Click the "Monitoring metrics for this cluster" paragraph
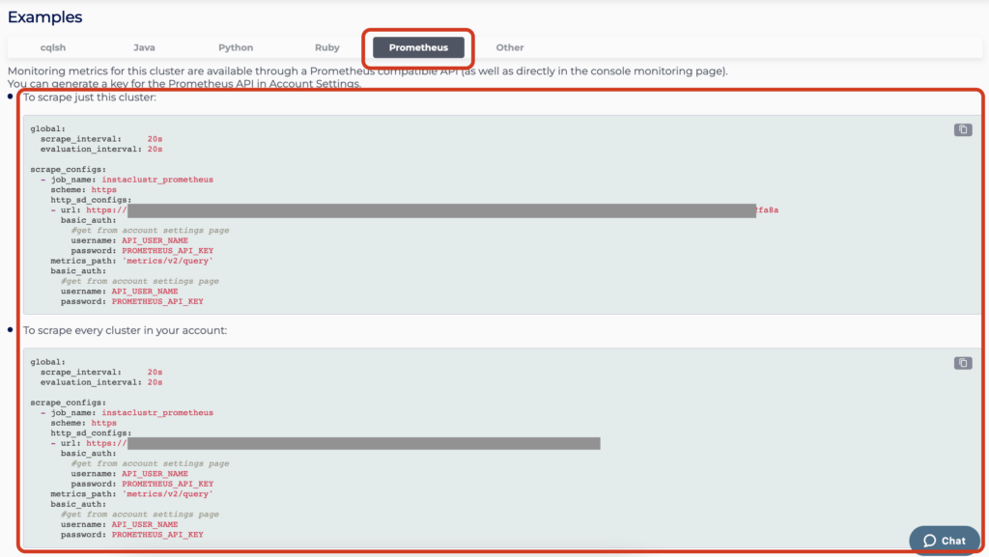Image resolution: width=989 pixels, height=557 pixels. click(x=367, y=71)
